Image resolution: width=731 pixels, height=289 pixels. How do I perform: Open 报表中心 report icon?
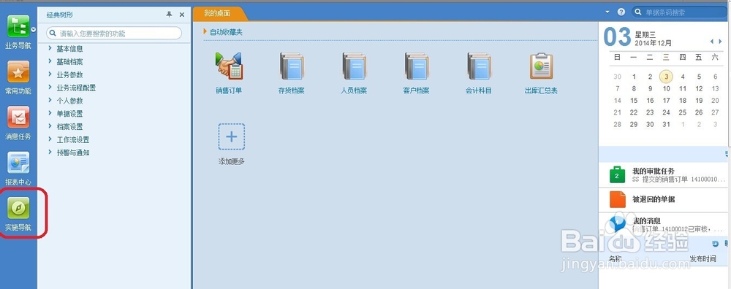(x=18, y=163)
